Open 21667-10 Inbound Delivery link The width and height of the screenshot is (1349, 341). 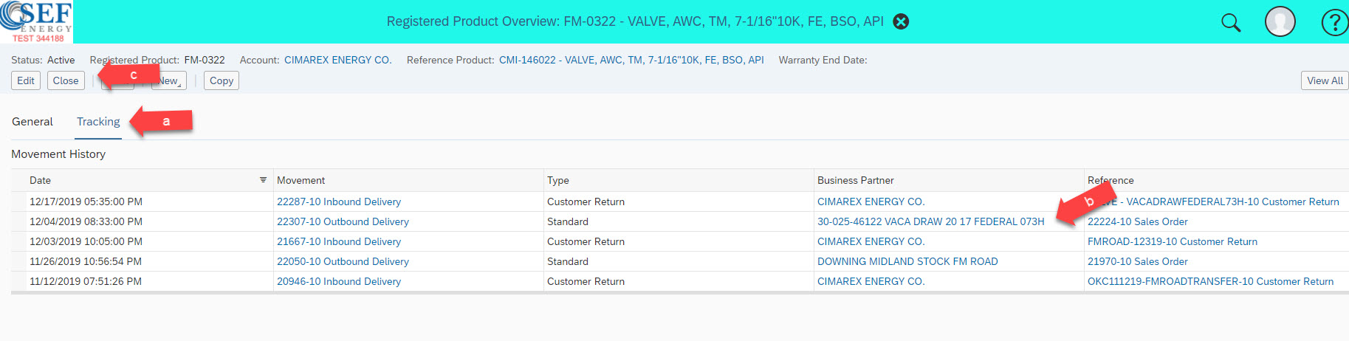339,241
